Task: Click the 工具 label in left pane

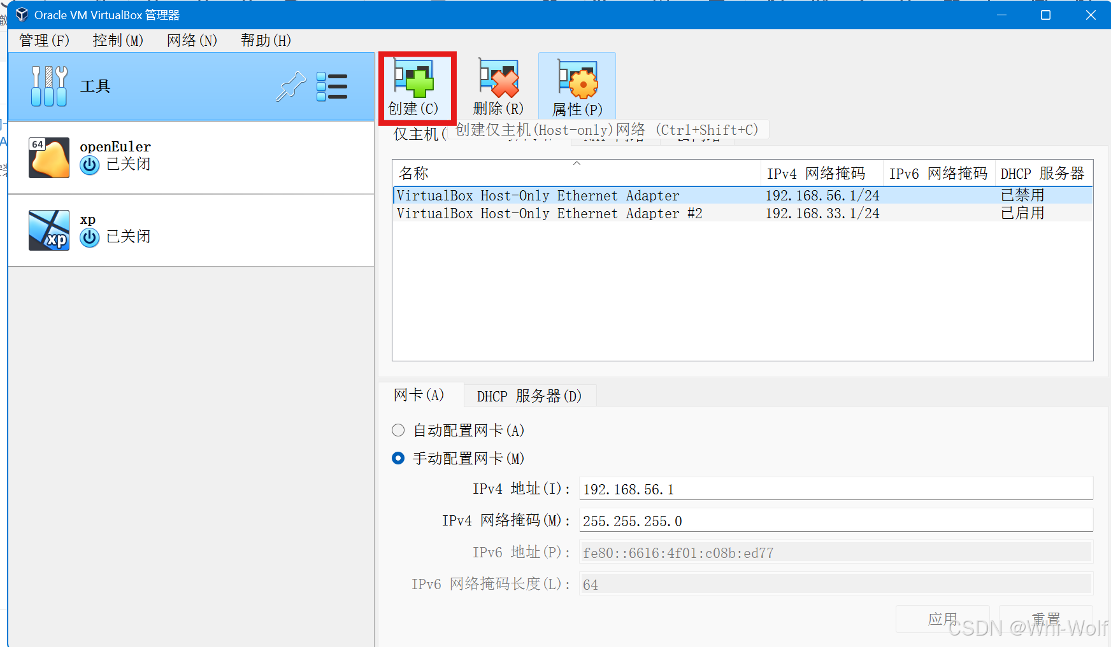Action: 96,87
